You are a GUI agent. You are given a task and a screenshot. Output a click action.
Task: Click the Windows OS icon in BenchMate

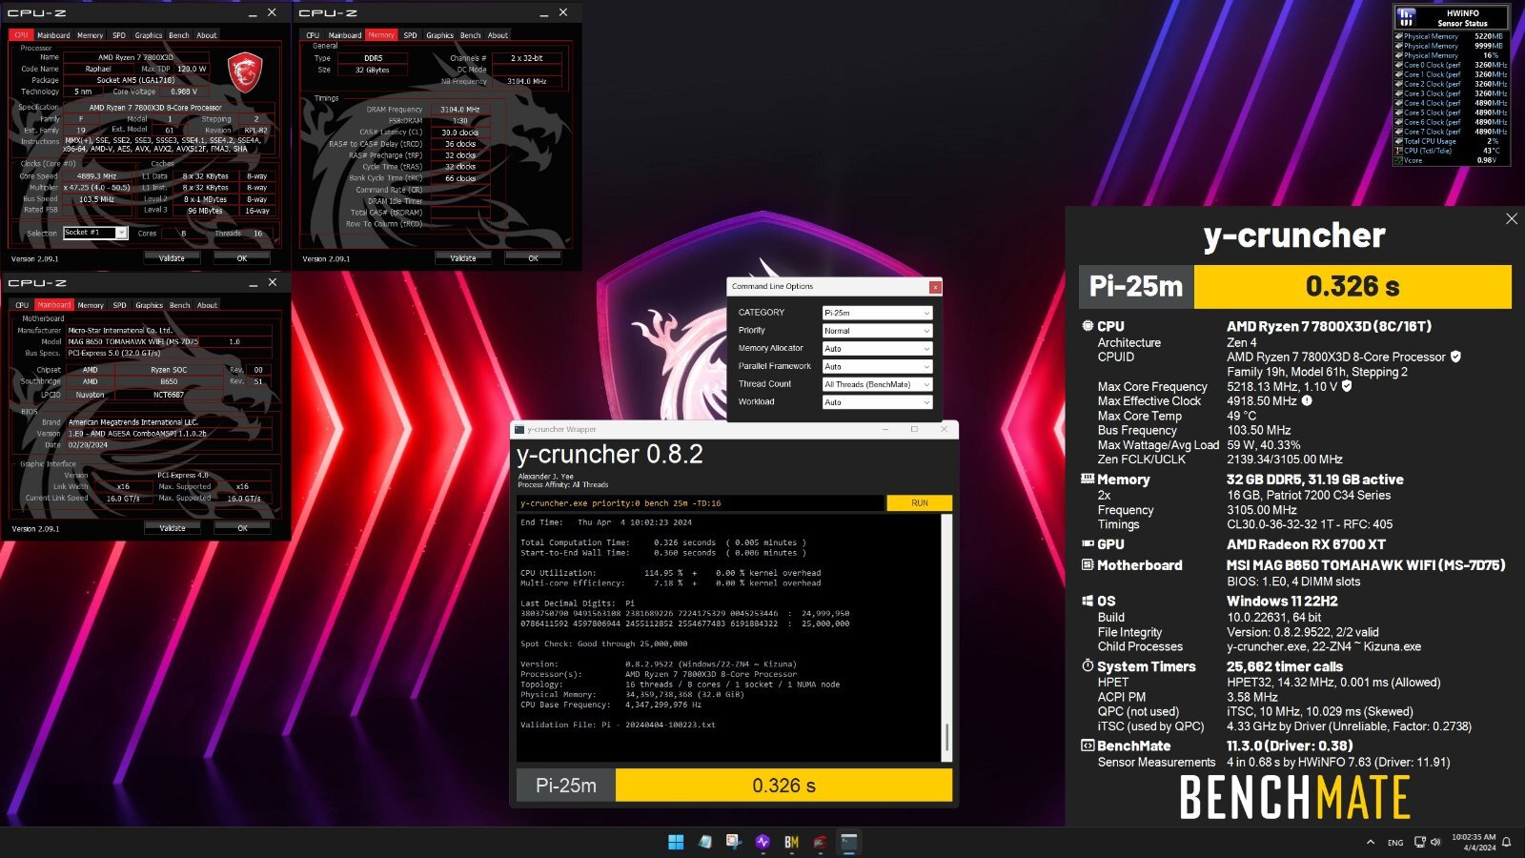1088,601
